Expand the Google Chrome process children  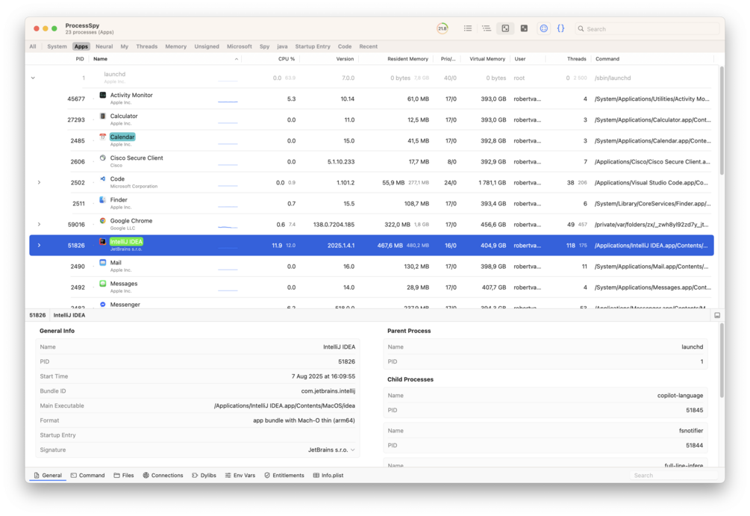40,225
